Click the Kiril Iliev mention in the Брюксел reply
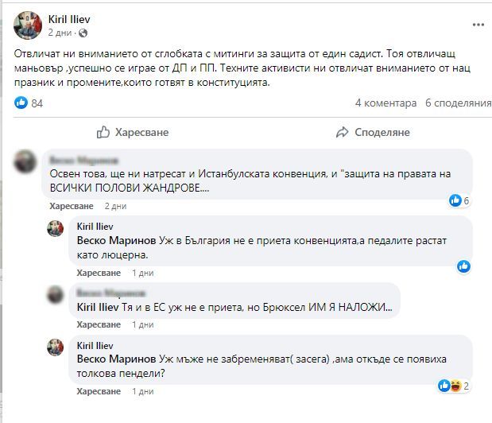 [x=98, y=307]
